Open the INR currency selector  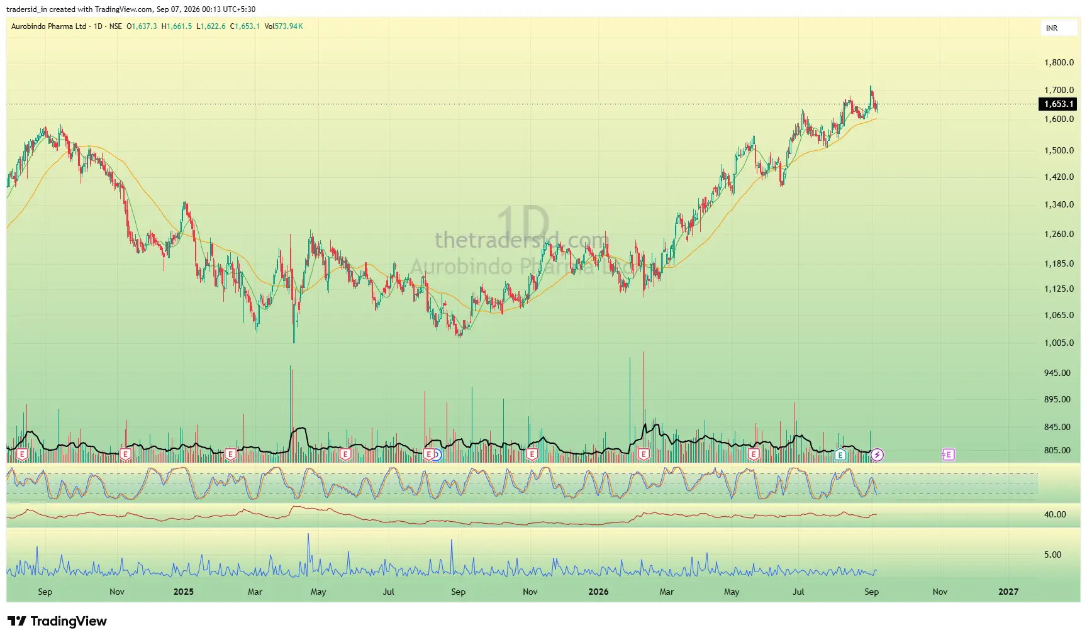click(x=1058, y=28)
